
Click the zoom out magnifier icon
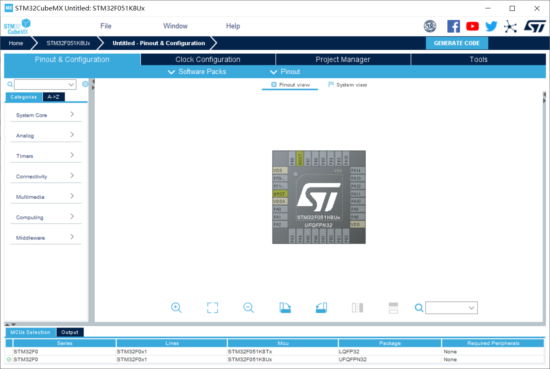[x=249, y=308]
